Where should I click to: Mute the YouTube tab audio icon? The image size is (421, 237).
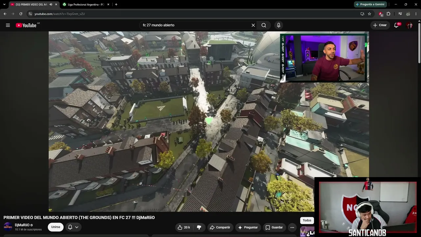coord(51,5)
